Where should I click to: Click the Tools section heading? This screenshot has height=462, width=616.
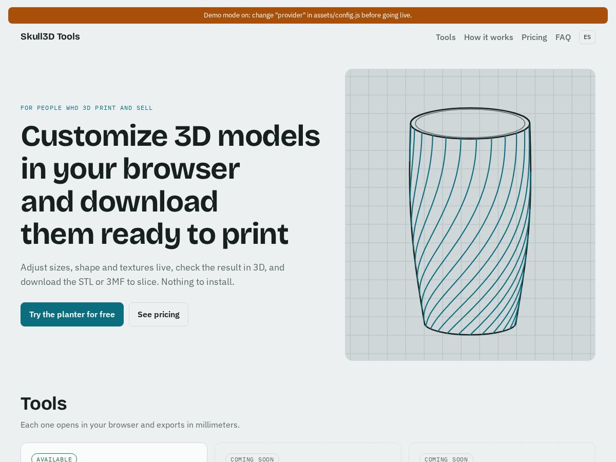[x=44, y=403]
